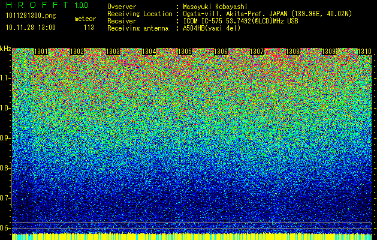The width and height of the screenshot is (377, 240).
Task: Select the ICOM IC-575 receiver text
Action: pyautogui.click(x=240, y=21)
